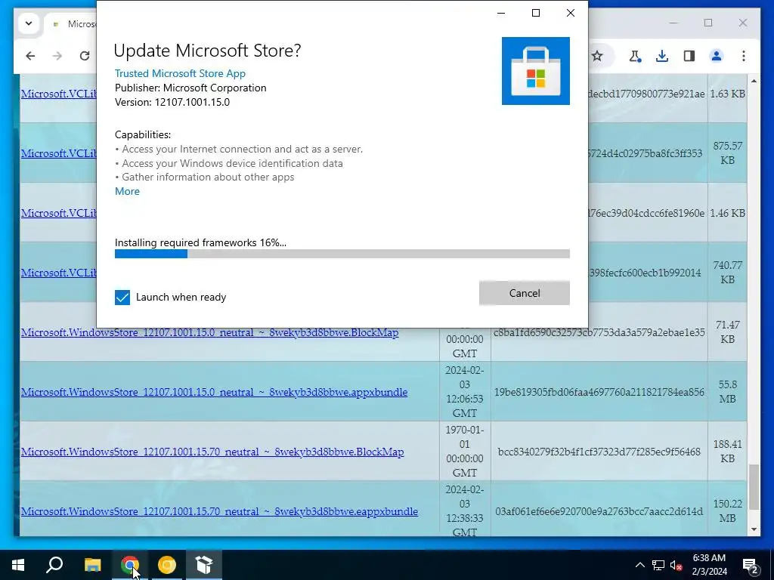Click the hash bcc8340279f32b4f1cf37323d77f285ec9f56468

(x=599, y=452)
